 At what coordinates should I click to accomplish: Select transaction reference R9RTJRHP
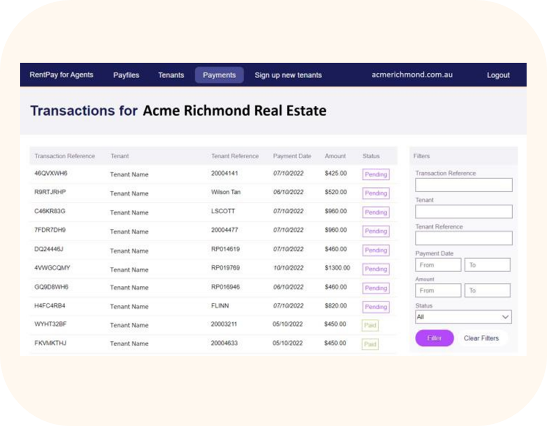(x=50, y=192)
